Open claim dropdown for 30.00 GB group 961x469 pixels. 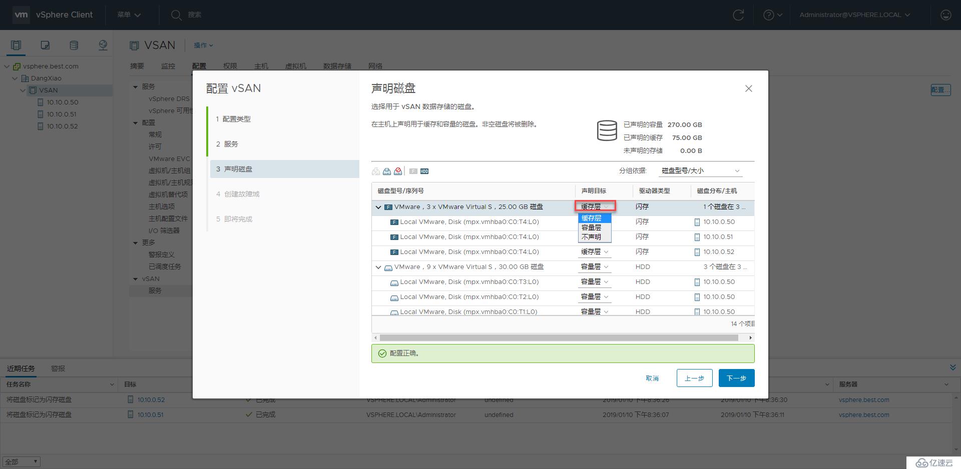click(595, 267)
